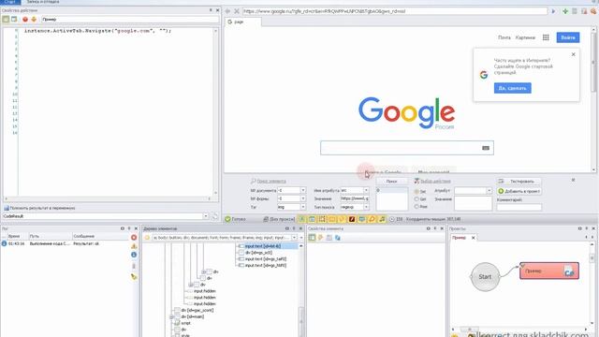The width and height of the screenshot is (599, 337).
Task: Click the Тестировать button
Action: 519,182
